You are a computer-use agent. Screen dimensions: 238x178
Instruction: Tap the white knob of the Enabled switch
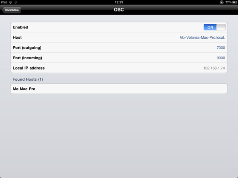tap(221, 27)
